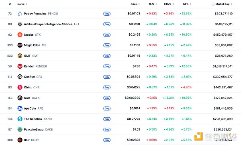The image size is (241, 145).
Task: Sort by 7d % change
Action: click(x=187, y=4)
